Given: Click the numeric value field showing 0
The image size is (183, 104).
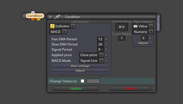Looking at the screenshot, I should 144,38.
